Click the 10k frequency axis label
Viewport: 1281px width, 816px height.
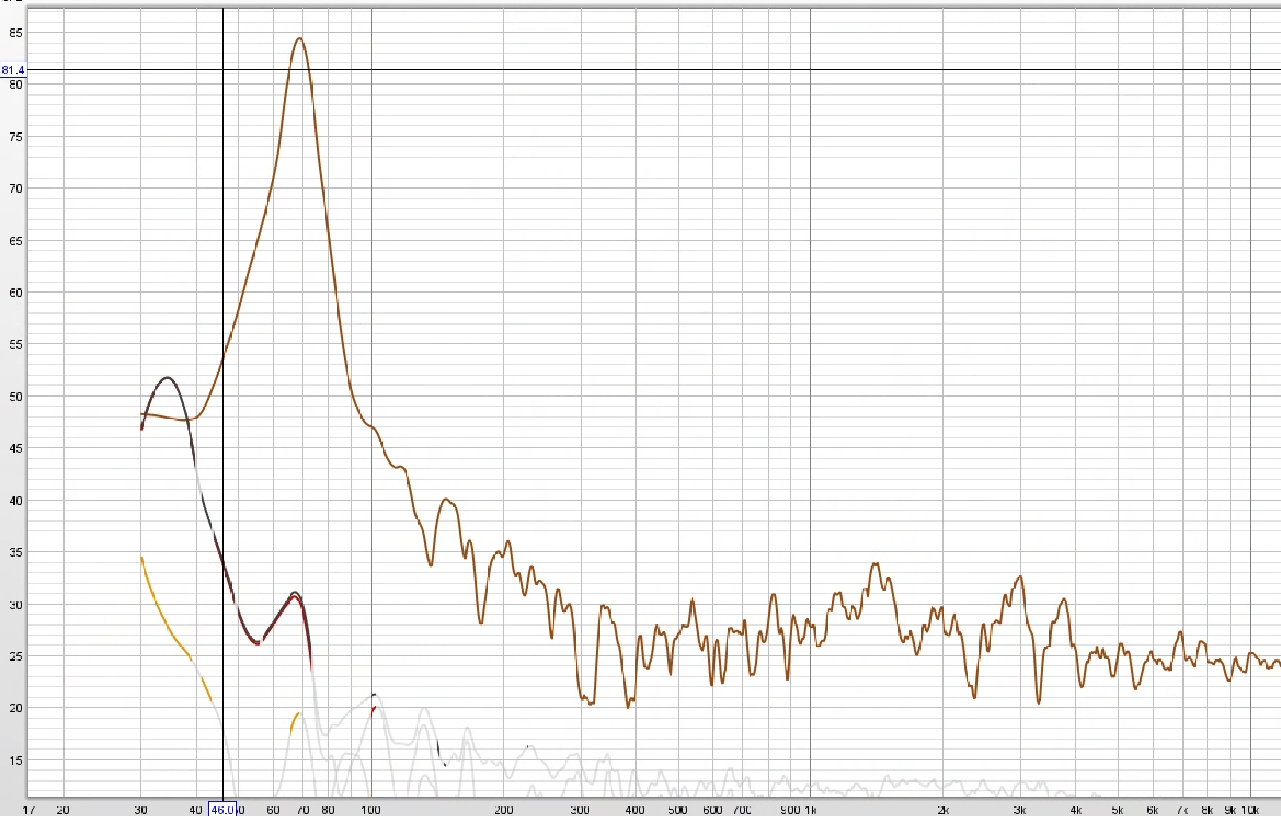pyautogui.click(x=1250, y=810)
